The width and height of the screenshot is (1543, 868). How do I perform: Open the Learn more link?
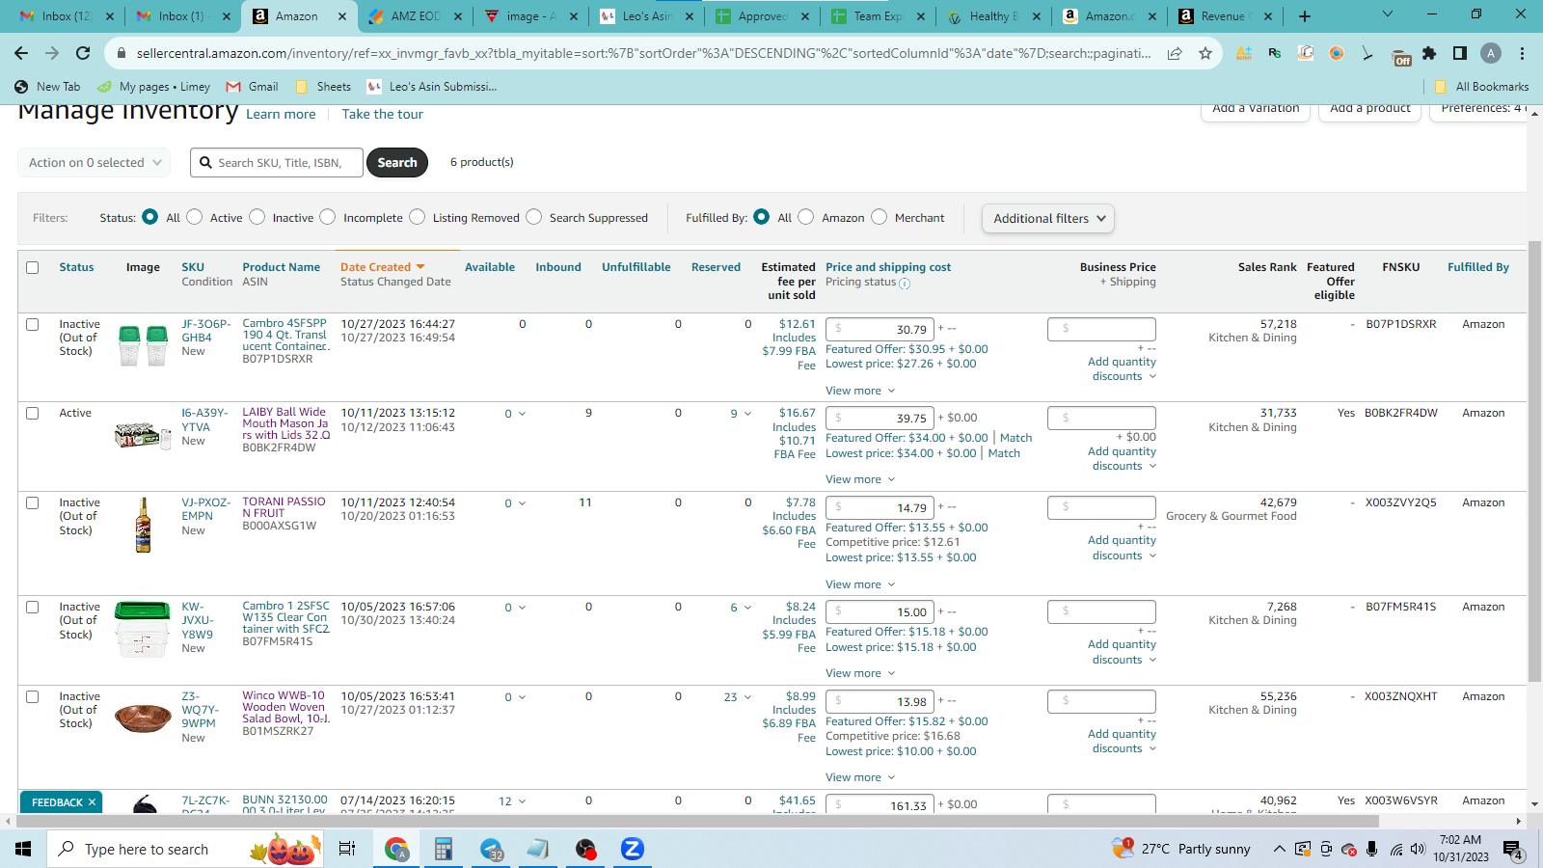[x=281, y=115]
